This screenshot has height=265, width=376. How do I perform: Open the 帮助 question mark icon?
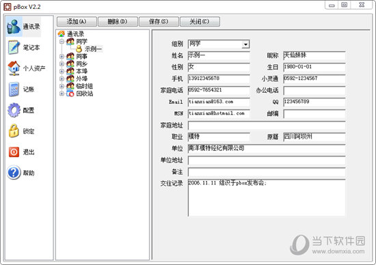click(x=14, y=173)
